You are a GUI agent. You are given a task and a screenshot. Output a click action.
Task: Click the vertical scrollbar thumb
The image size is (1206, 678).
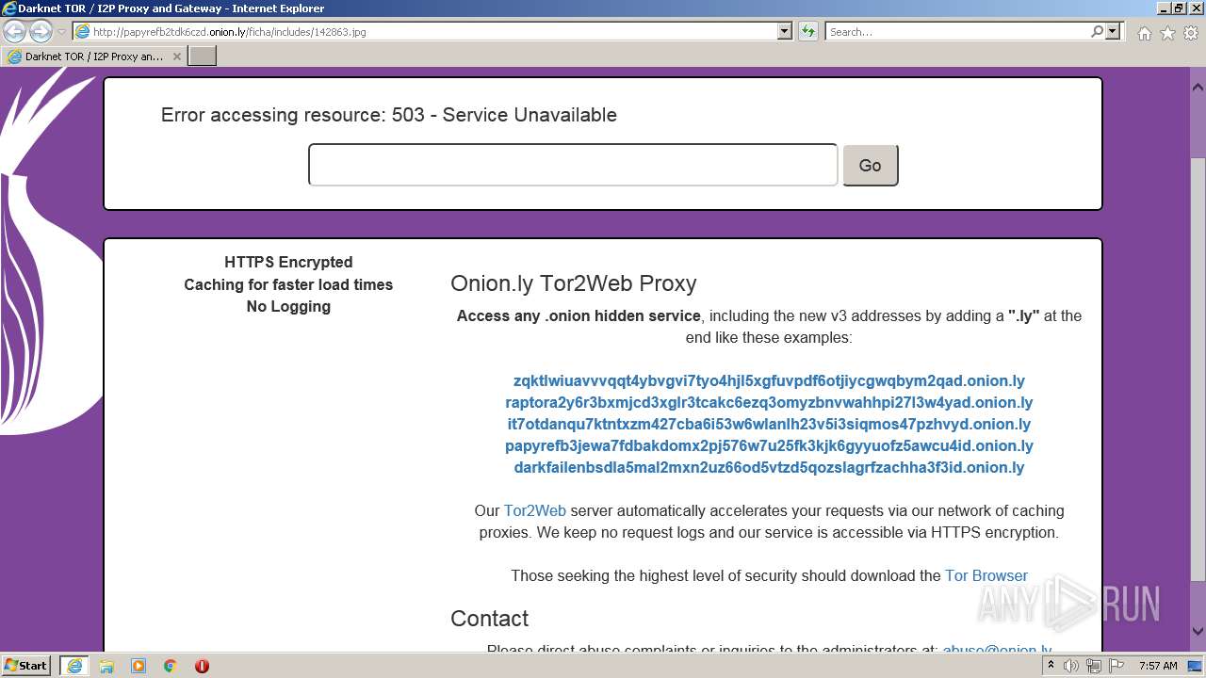[x=1198, y=367]
